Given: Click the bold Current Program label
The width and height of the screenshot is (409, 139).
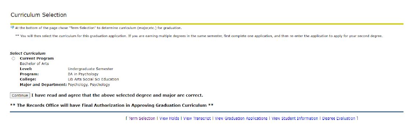Looking at the screenshot, I should (x=37, y=58).
